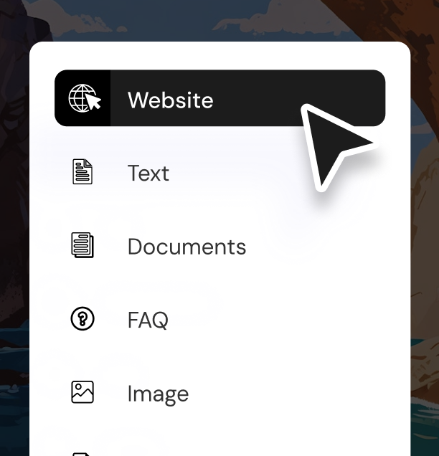Choose the Text source option label
This screenshot has width=439, height=456.
148,173
